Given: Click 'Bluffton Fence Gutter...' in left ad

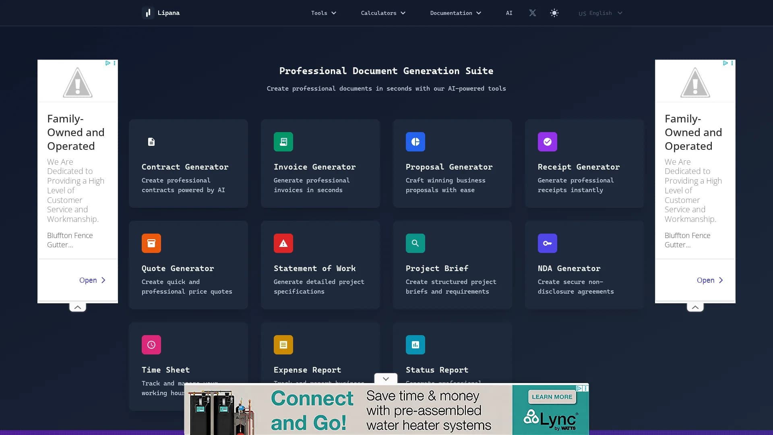Looking at the screenshot, I should pyautogui.click(x=70, y=240).
